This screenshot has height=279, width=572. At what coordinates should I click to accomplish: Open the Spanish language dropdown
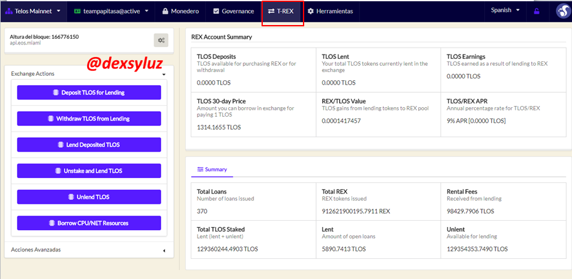506,10
